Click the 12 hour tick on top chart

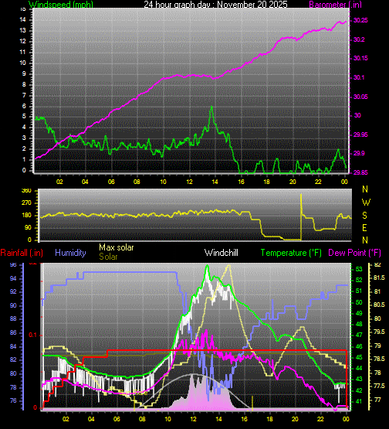click(x=189, y=182)
